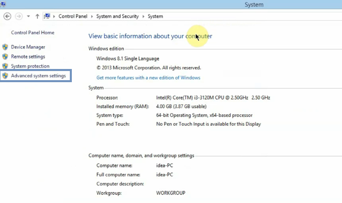
Task: Expand the chevron after System and Security
Action: [x=143, y=16]
